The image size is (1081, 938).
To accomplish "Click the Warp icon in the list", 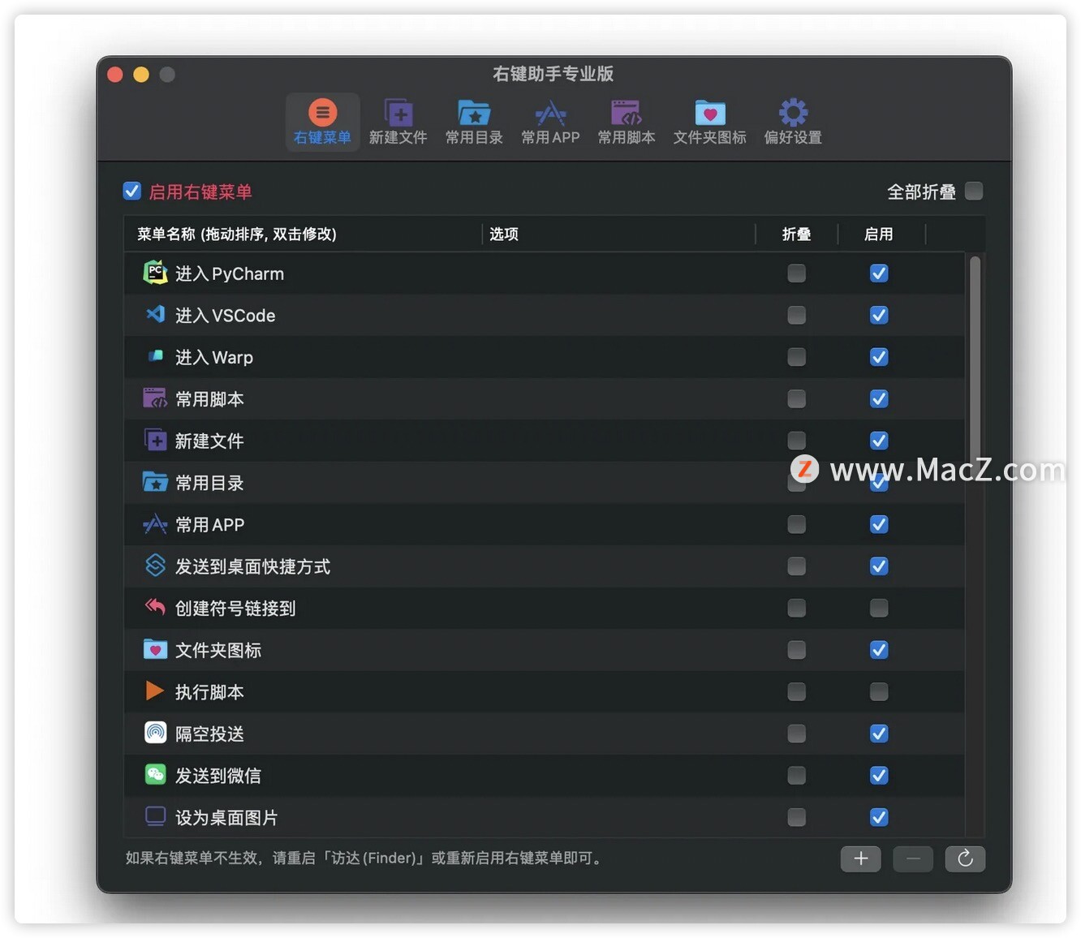I will (x=155, y=356).
